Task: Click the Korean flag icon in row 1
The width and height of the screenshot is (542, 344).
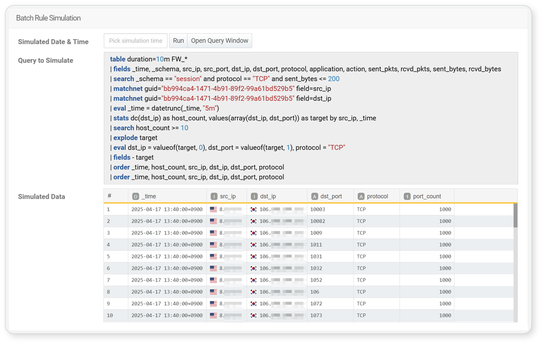Action: pos(254,210)
